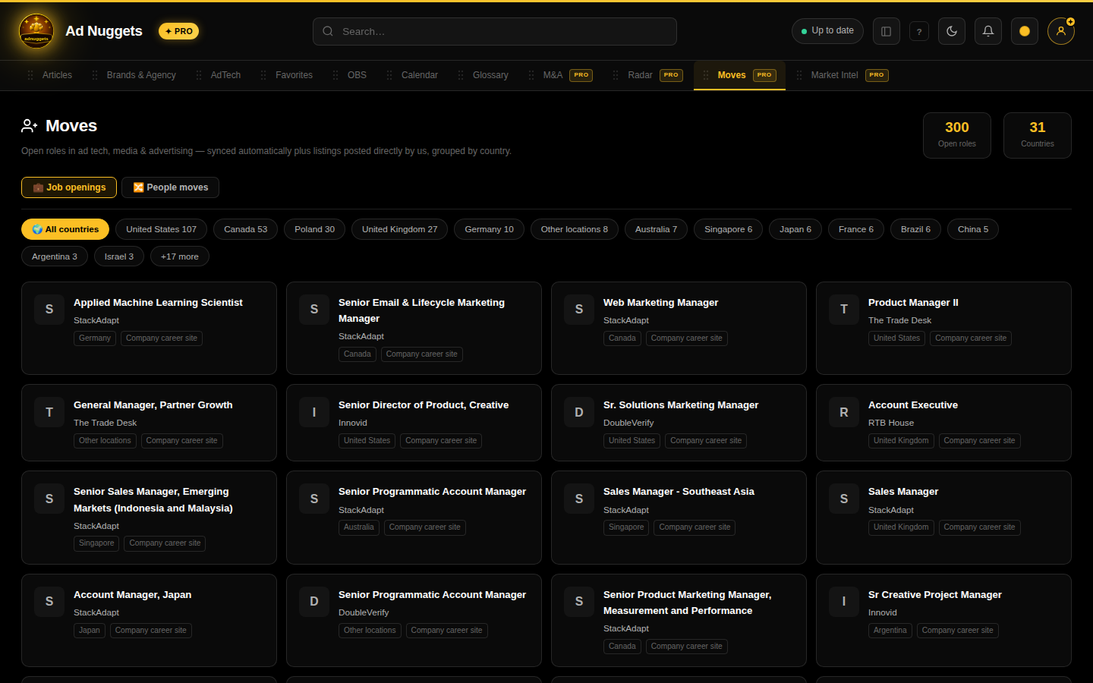Open the Sales Manager StackAdapt listing
1093x683 pixels.
pos(943,518)
